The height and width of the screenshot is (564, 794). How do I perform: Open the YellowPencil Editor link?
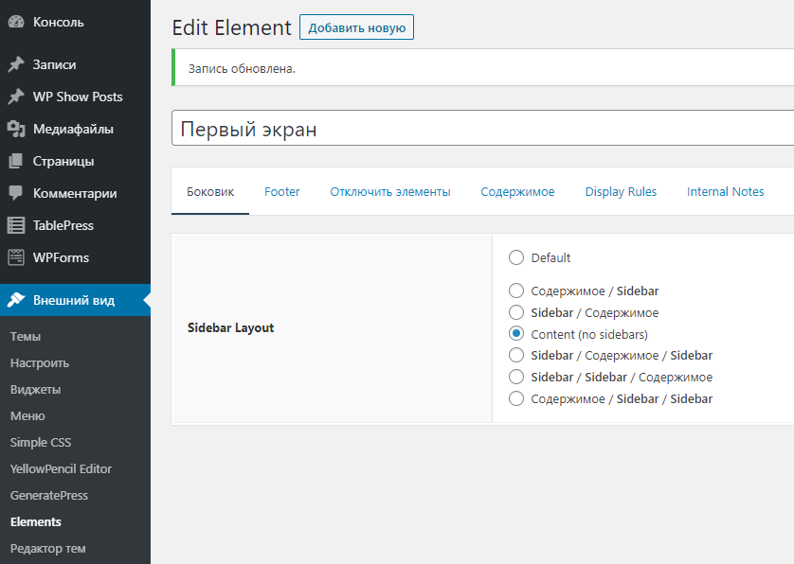[x=61, y=469]
